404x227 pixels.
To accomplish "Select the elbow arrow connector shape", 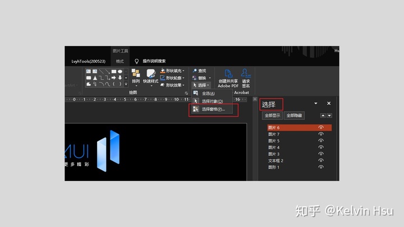I will tap(108, 78).
